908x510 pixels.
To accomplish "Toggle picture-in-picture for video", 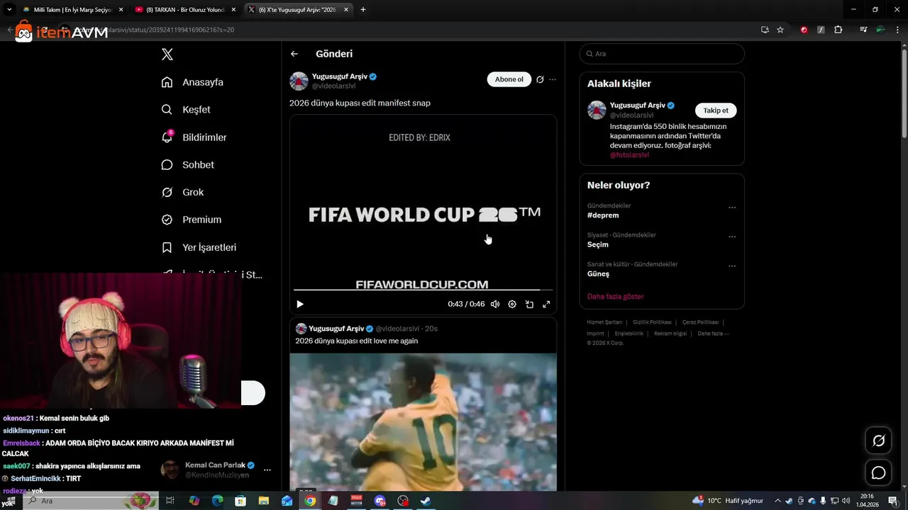I will point(529,304).
